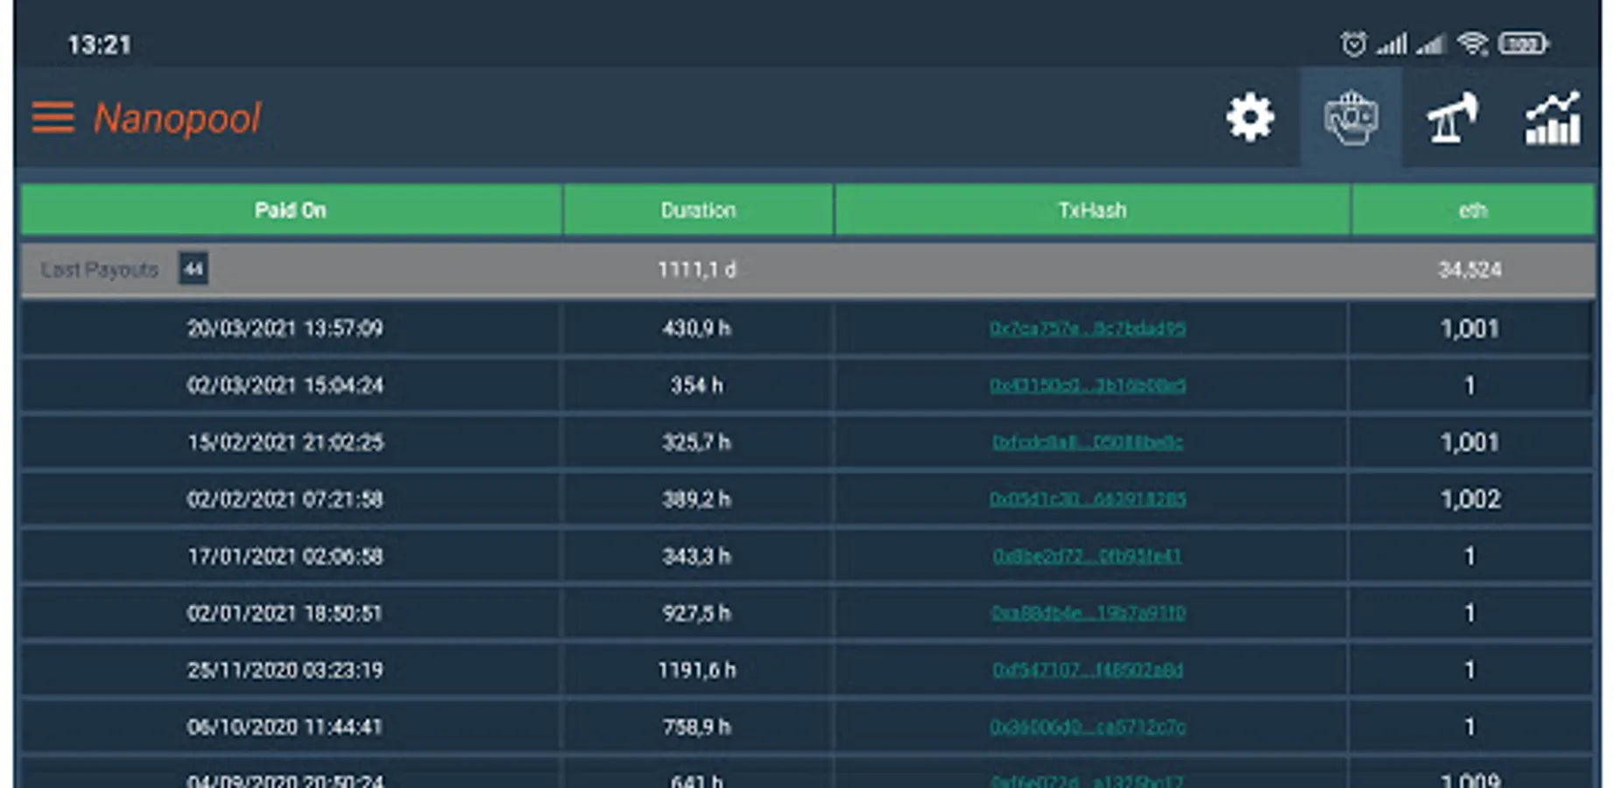Open TxHash link for 17/01/2021 payout
The image size is (1614, 788).
coord(1088,556)
